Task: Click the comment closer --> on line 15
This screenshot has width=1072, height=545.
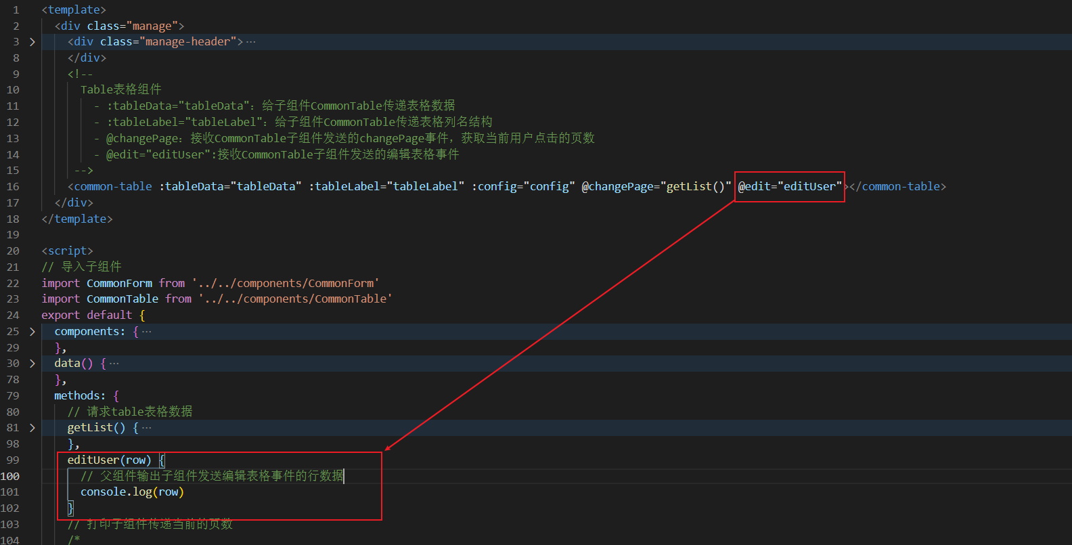Action: coord(83,171)
